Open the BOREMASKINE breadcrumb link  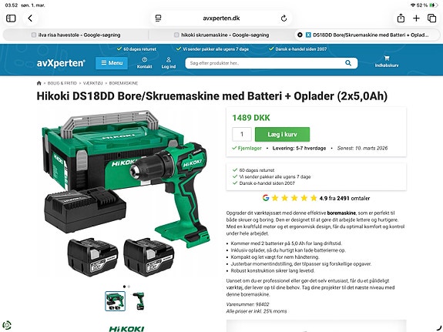pos(123,83)
